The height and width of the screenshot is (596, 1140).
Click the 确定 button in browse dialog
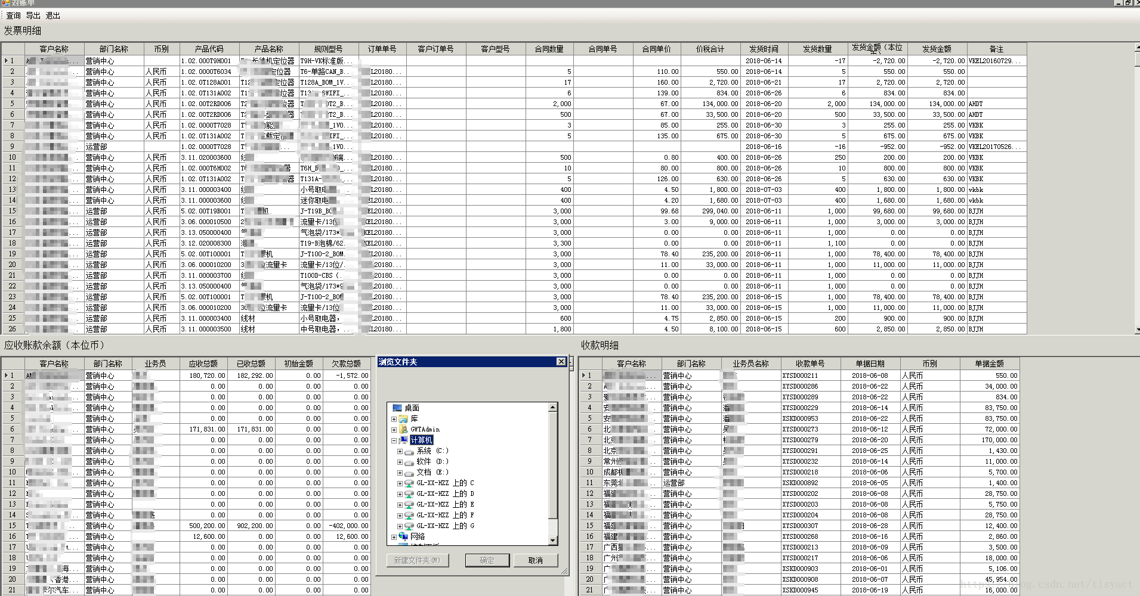coord(487,560)
